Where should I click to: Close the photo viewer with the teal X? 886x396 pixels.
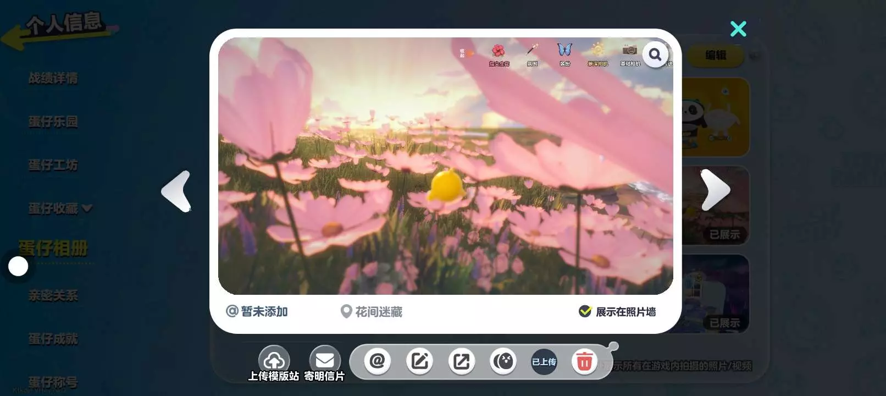738,29
